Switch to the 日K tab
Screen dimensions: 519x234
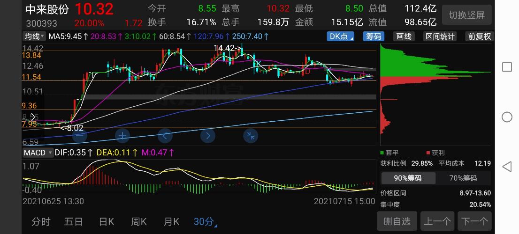point(106,222)
